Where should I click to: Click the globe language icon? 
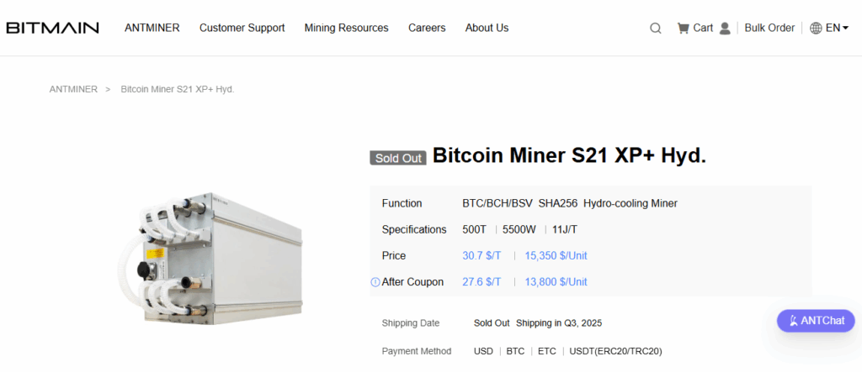[816, 29]
